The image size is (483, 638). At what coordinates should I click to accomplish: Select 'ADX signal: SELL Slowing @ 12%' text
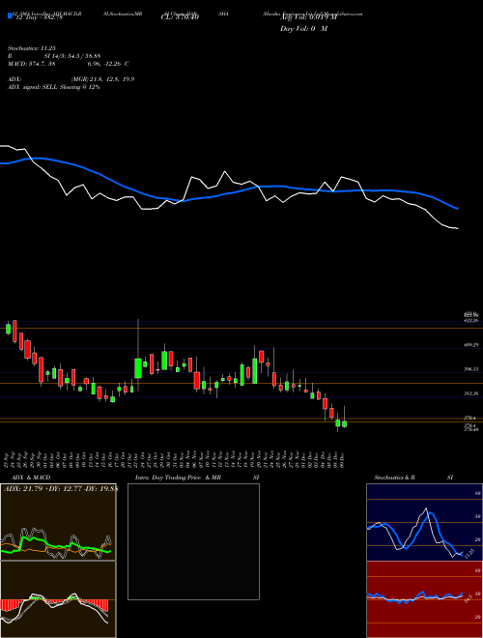click(x=54, y=87)
